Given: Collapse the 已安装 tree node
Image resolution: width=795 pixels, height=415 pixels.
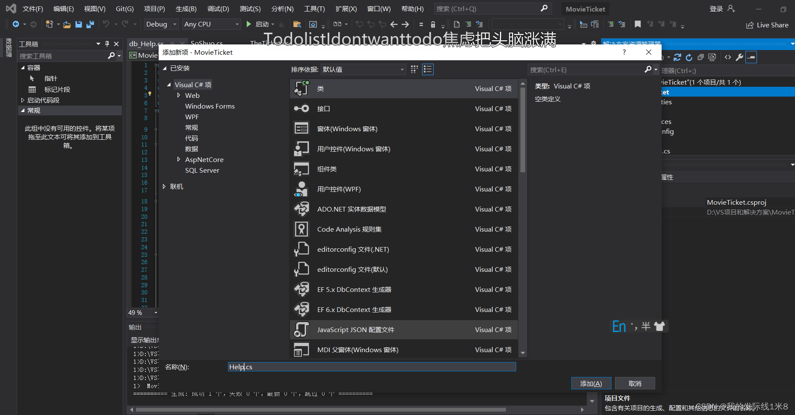Looking at the screenshot, I should (x=165, y=68).
